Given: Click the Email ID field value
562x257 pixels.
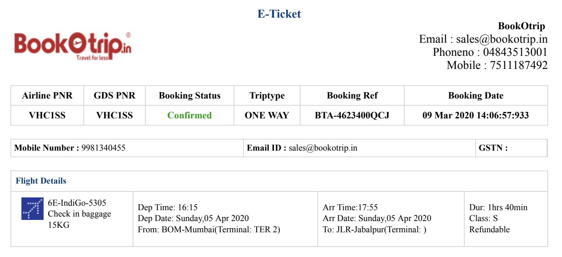Looking at the screenshot, I should pyautogui.click(x=323, y=148).
